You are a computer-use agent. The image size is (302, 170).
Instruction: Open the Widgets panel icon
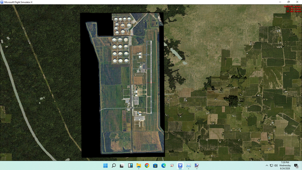point(130,166)
